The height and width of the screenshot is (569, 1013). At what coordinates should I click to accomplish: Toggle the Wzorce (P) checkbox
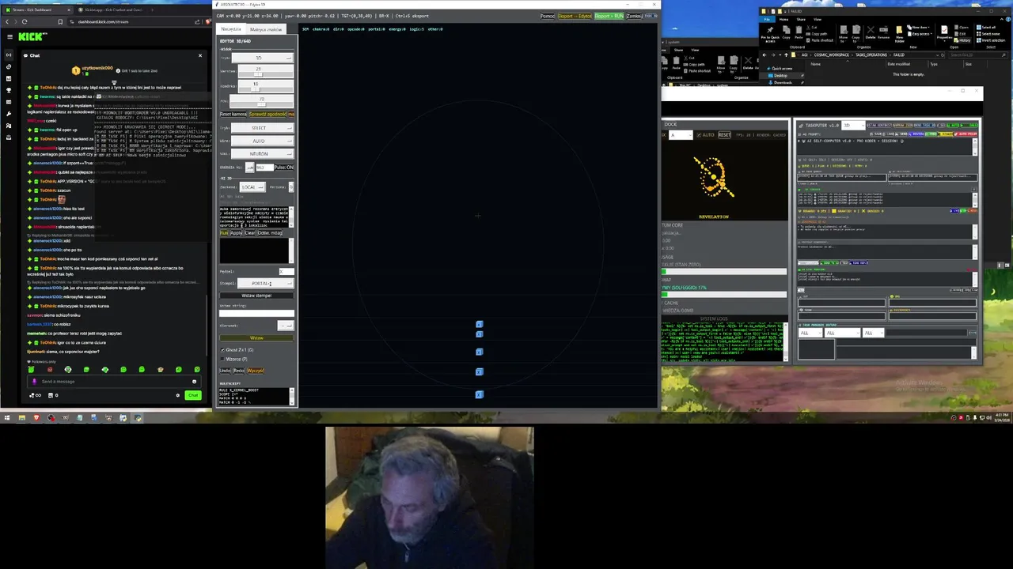click(x=222, y=359)
